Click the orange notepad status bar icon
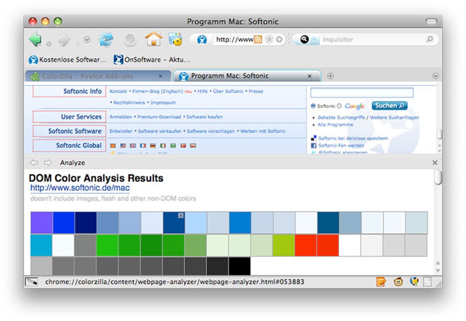Screen dimensions: 466x321 [x=381, y=282]
